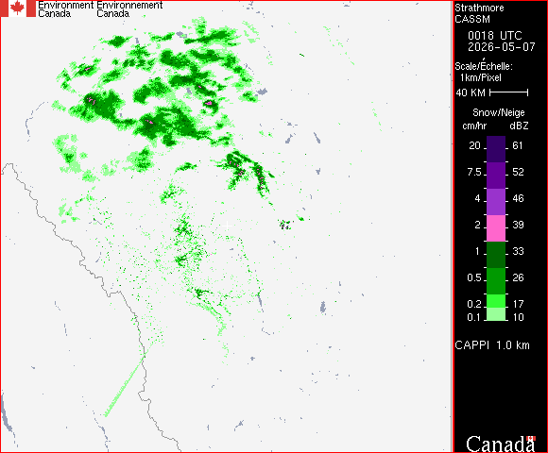Click the 2026-05-07 date text
This screenshot has width=548, height=453.
pos(501,47)
